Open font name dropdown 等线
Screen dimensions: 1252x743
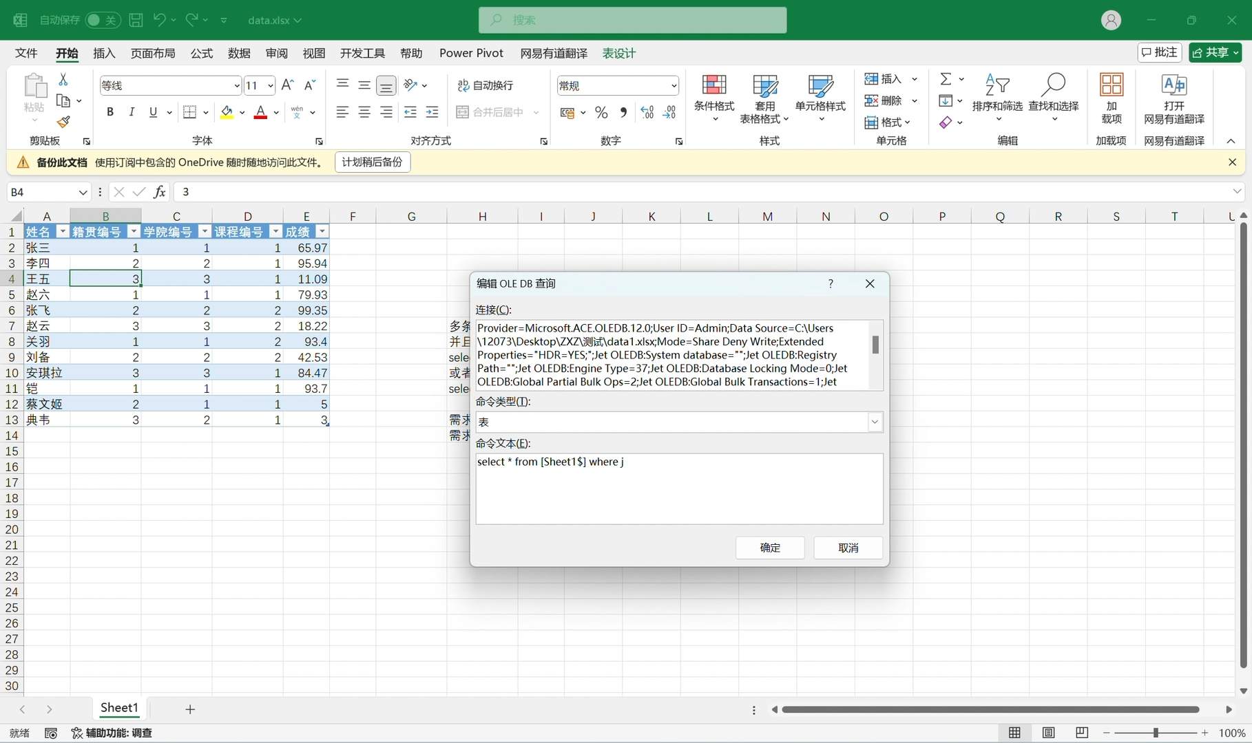[x=236, y=85]
